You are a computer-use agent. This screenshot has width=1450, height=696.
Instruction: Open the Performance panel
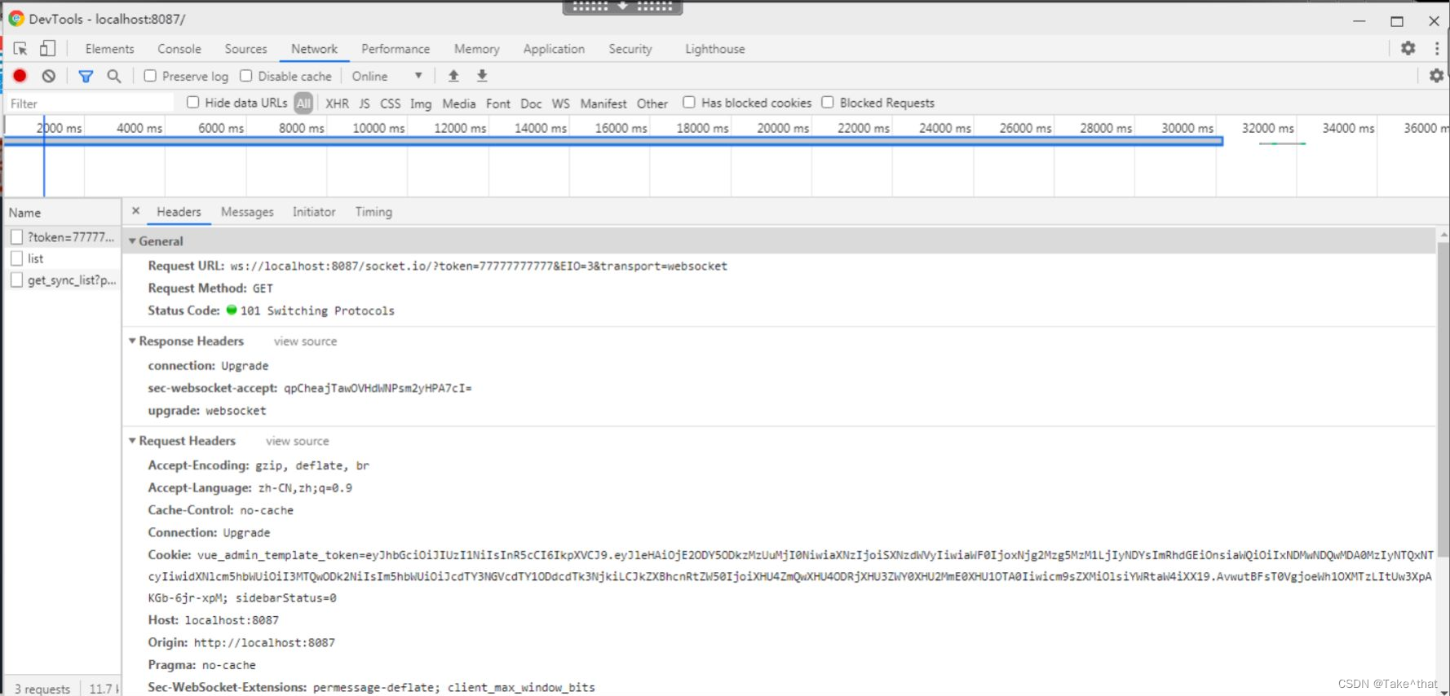click(x=396, y=49)
